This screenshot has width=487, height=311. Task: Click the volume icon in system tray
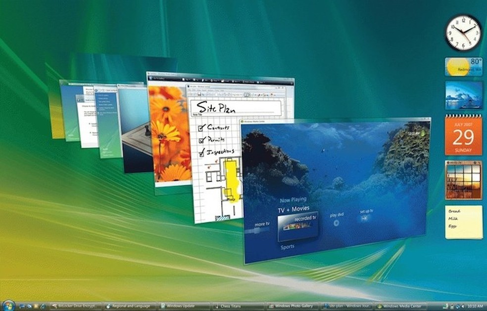click(463, 306)
